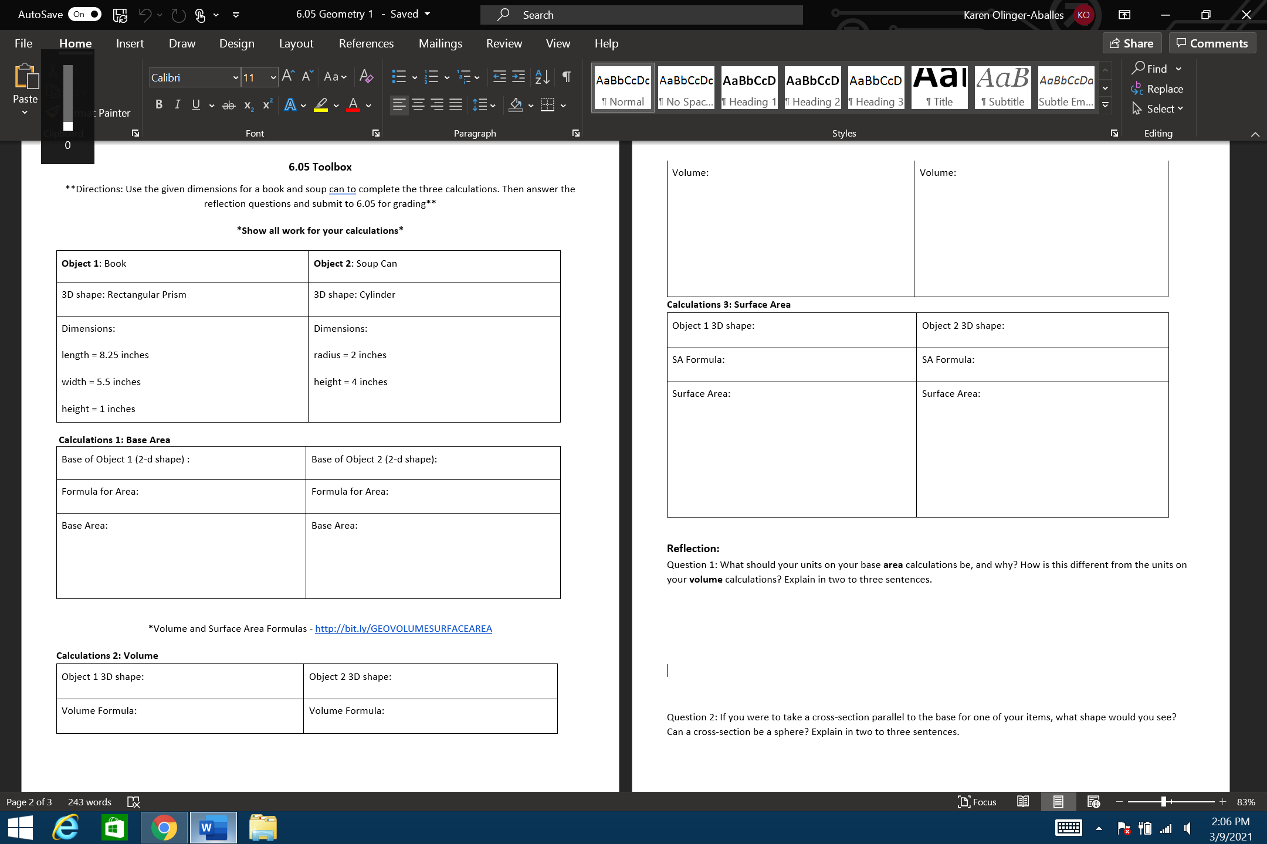This screenshot has width=1267, height=844.
Task: Apply yellow text highlight color
Action: pyautogui.click(x=321, y=105)
